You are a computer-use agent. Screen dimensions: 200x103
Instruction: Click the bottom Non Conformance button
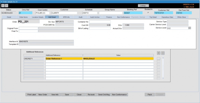119,94
